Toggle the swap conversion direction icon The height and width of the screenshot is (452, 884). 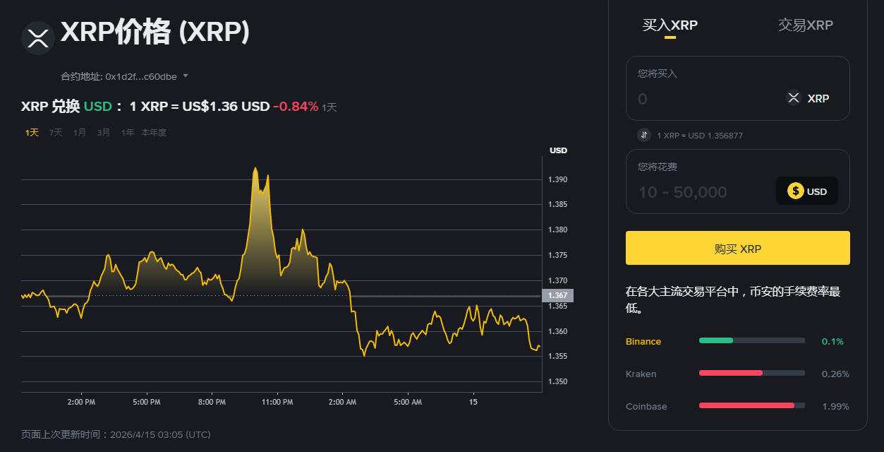click(644, 135)
